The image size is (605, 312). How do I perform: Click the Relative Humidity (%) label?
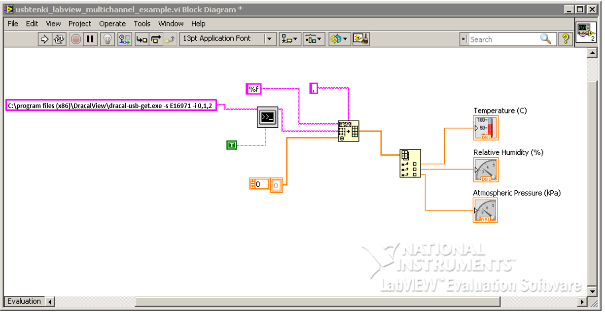tap(508, 153)
